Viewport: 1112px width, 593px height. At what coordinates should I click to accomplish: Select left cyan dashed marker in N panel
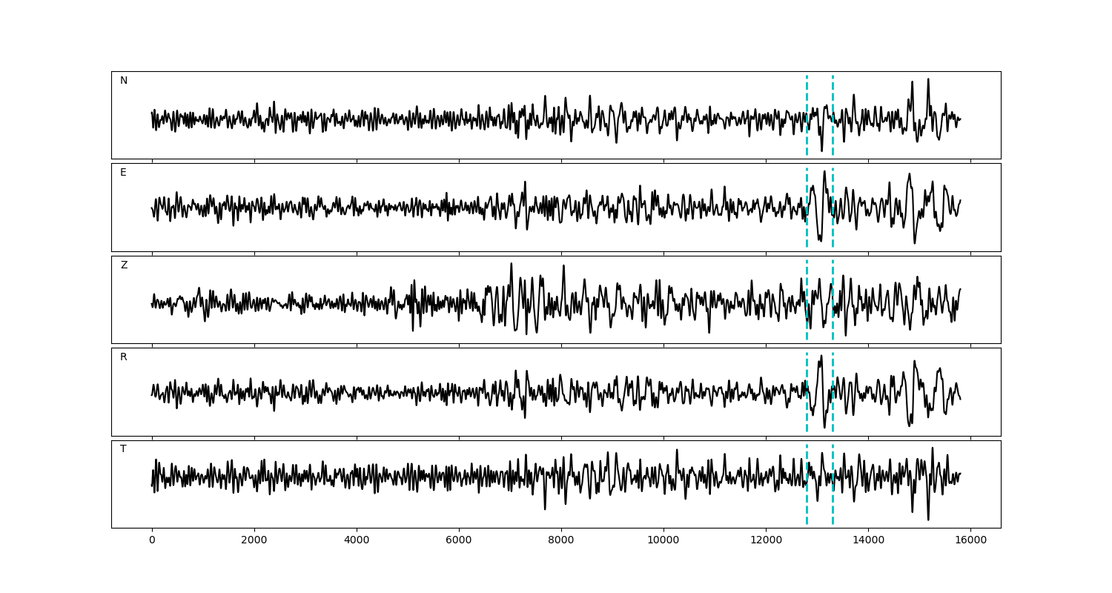[x=807, y=96]
